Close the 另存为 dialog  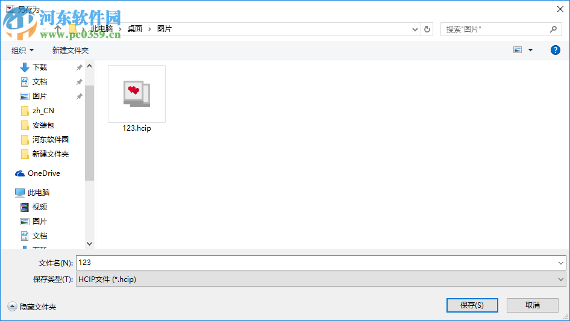click(x=560, y=9)
